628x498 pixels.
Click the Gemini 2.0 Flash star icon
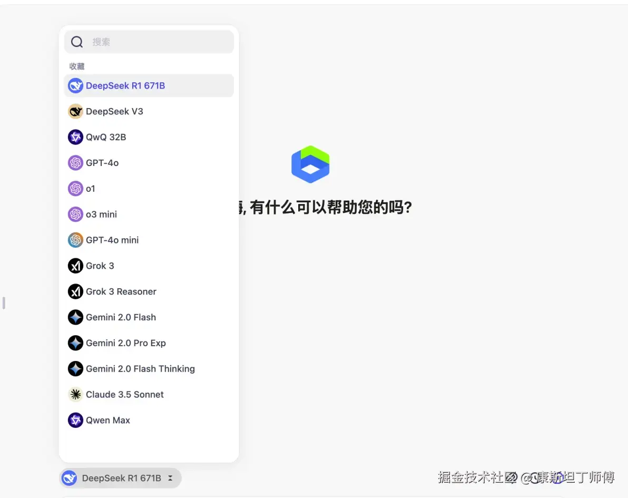click(75, 317)
